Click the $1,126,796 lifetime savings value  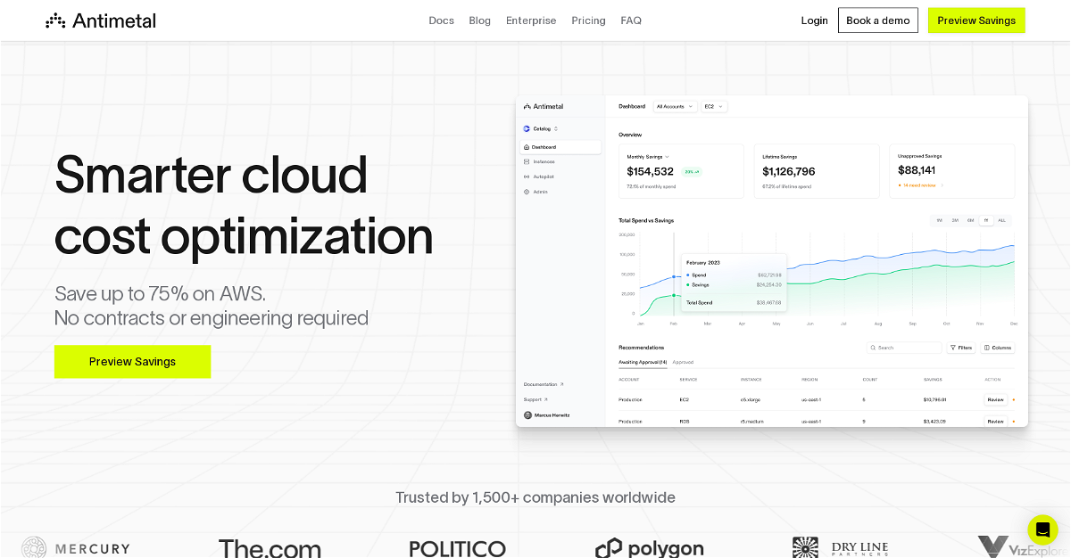(789, 171)
